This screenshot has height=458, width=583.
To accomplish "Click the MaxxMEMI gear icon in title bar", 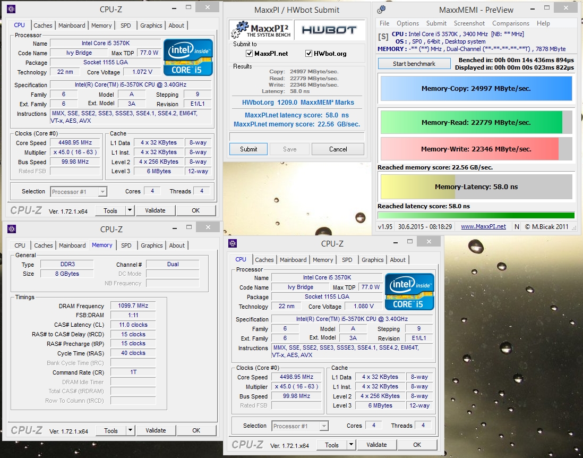I will [x=381, y=10].
